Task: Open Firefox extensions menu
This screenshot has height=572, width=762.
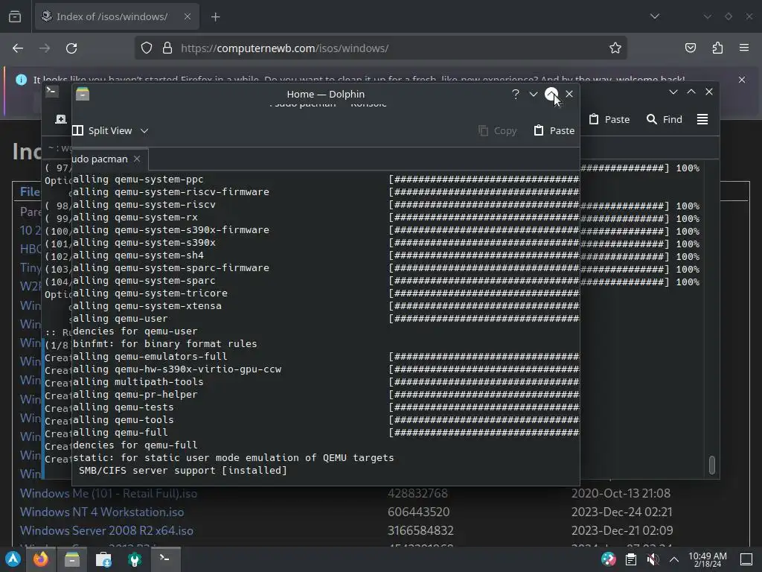Action: point(717,48)
